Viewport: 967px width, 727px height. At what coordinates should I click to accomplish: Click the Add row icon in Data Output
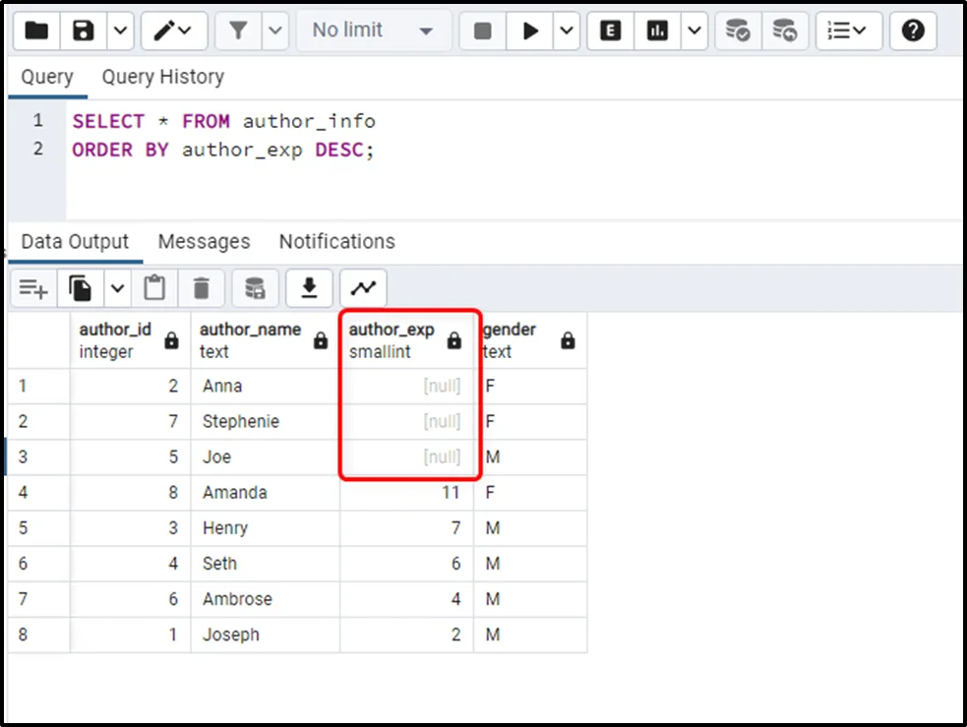33,288
